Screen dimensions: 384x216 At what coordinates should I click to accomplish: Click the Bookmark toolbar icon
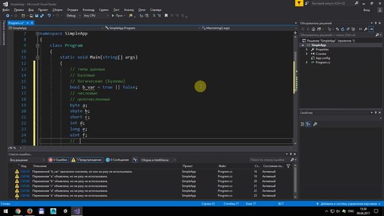pos(166,16)
